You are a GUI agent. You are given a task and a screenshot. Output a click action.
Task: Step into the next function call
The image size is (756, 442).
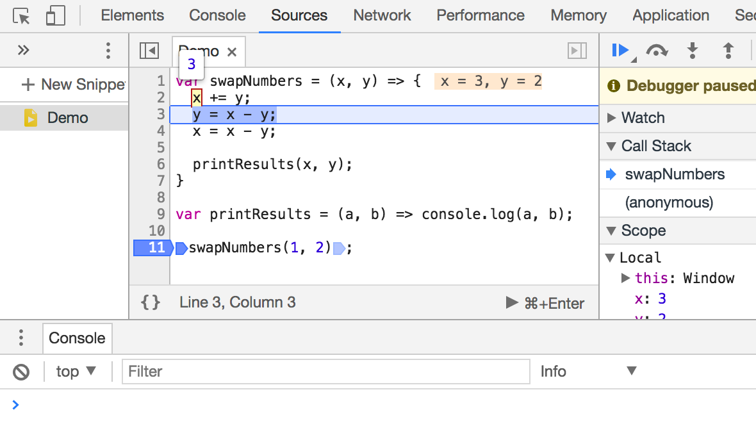(693, 50)
